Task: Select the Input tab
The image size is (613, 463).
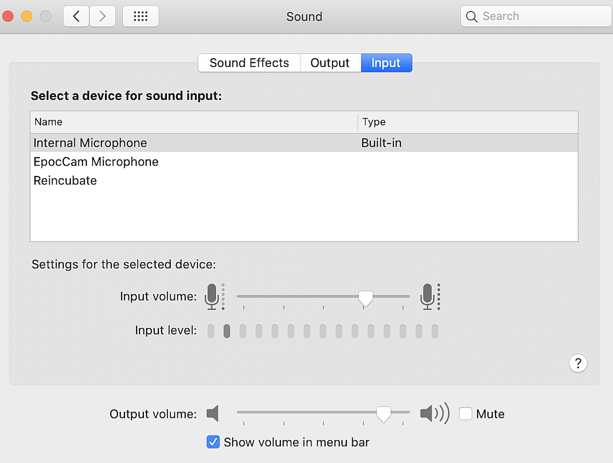Action: click(x=386, y=63)
